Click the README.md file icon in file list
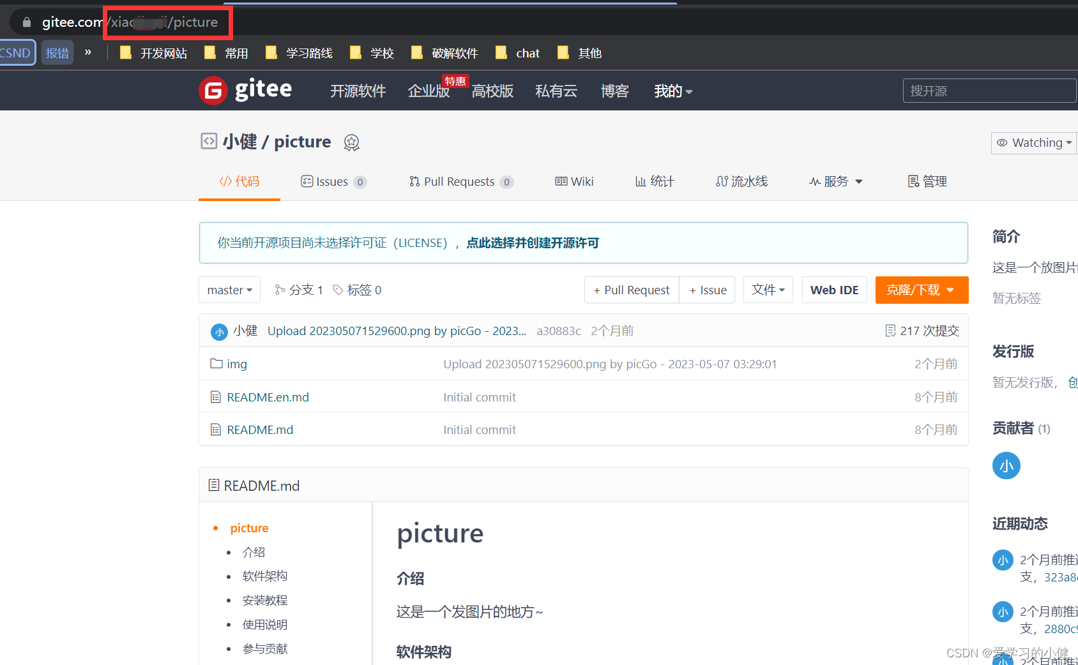Image resolution: width=1078 pixels, height=665 pixels. pos(215,430)
